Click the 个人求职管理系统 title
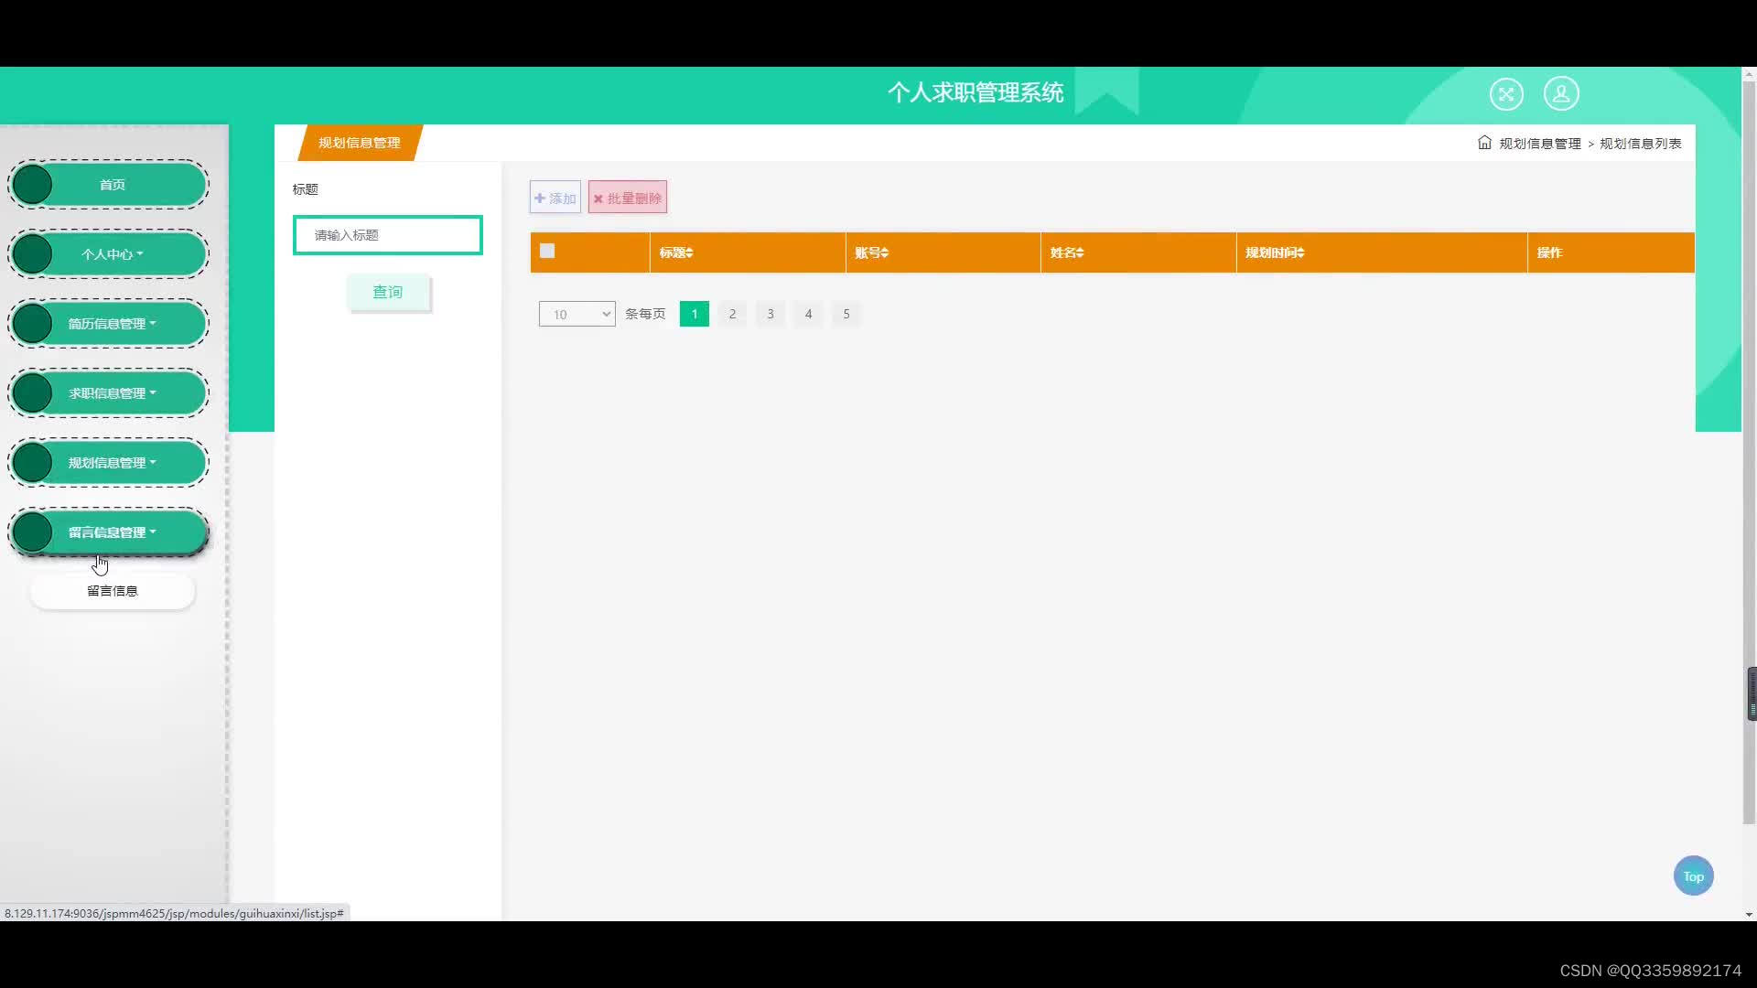This screenshot has width=1757, height=988. [976, 92]
